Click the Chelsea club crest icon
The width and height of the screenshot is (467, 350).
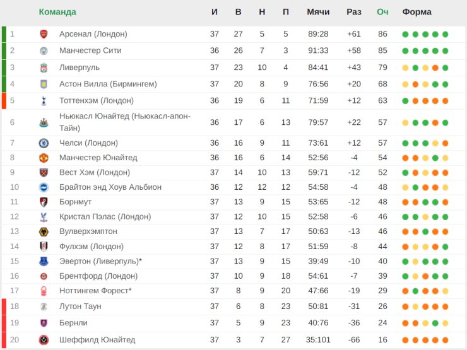44,143
